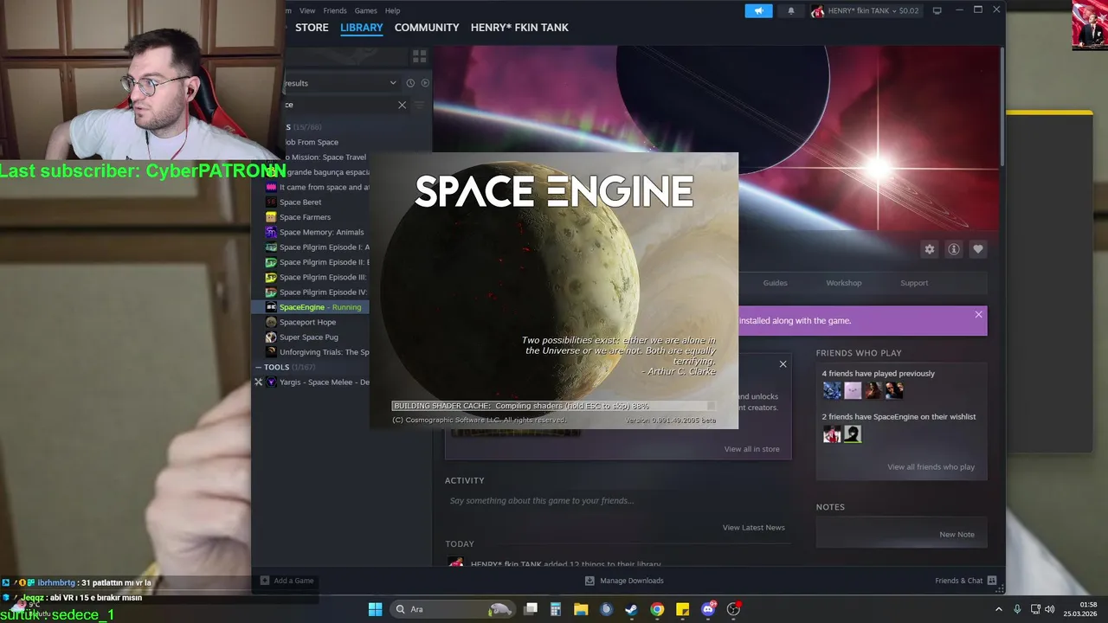This screenshot has height=623, width=1108.
Task: Open the Help menu
Action: (x=392, y=10)
